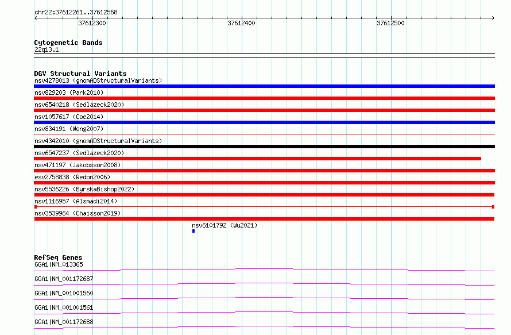Viewport: 511px width, 335px height.
Task: Select variant label nsv6540218 (Sedlazeck2020)
Action: tap(79, 105)
